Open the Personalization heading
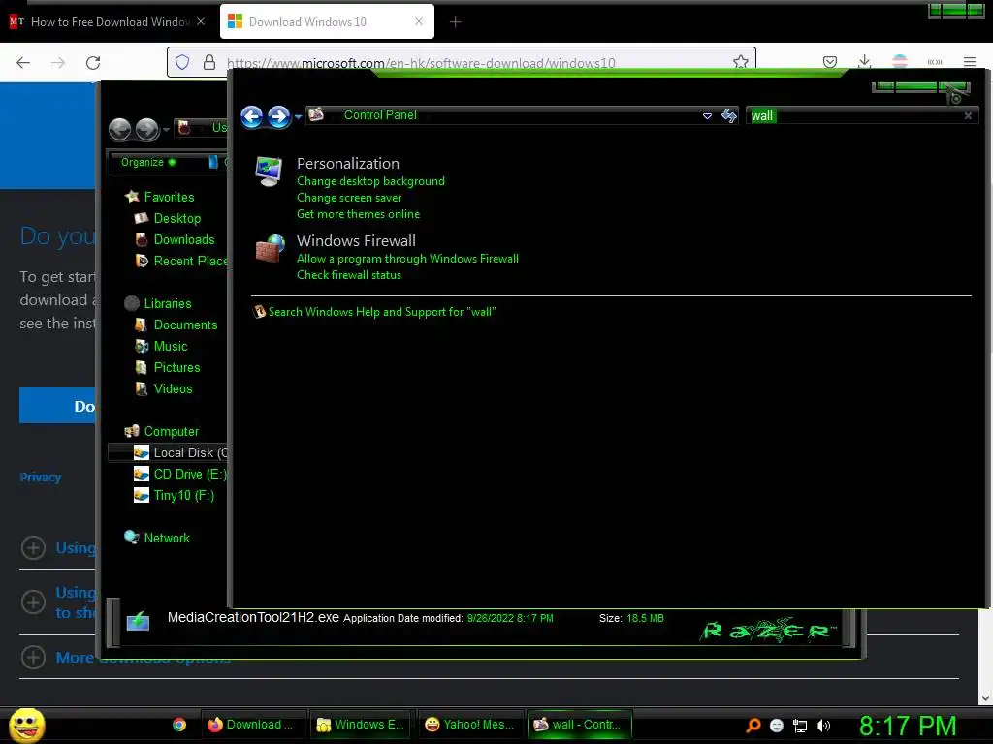 (348, 163)
